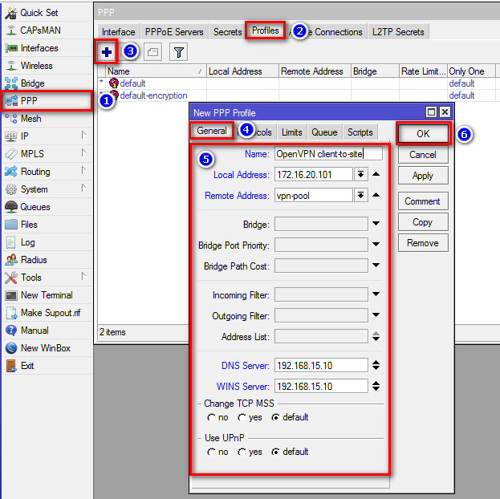This screenshot has width=500, height=499.
Task: Open Quick Set from the sidebar
Action: point(47,13)
